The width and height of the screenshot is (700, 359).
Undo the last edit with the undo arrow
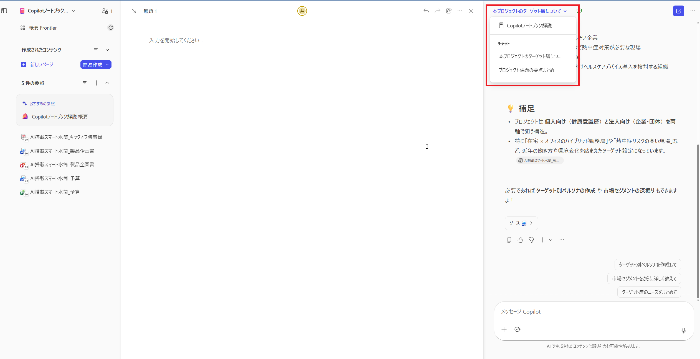(426, 11)
